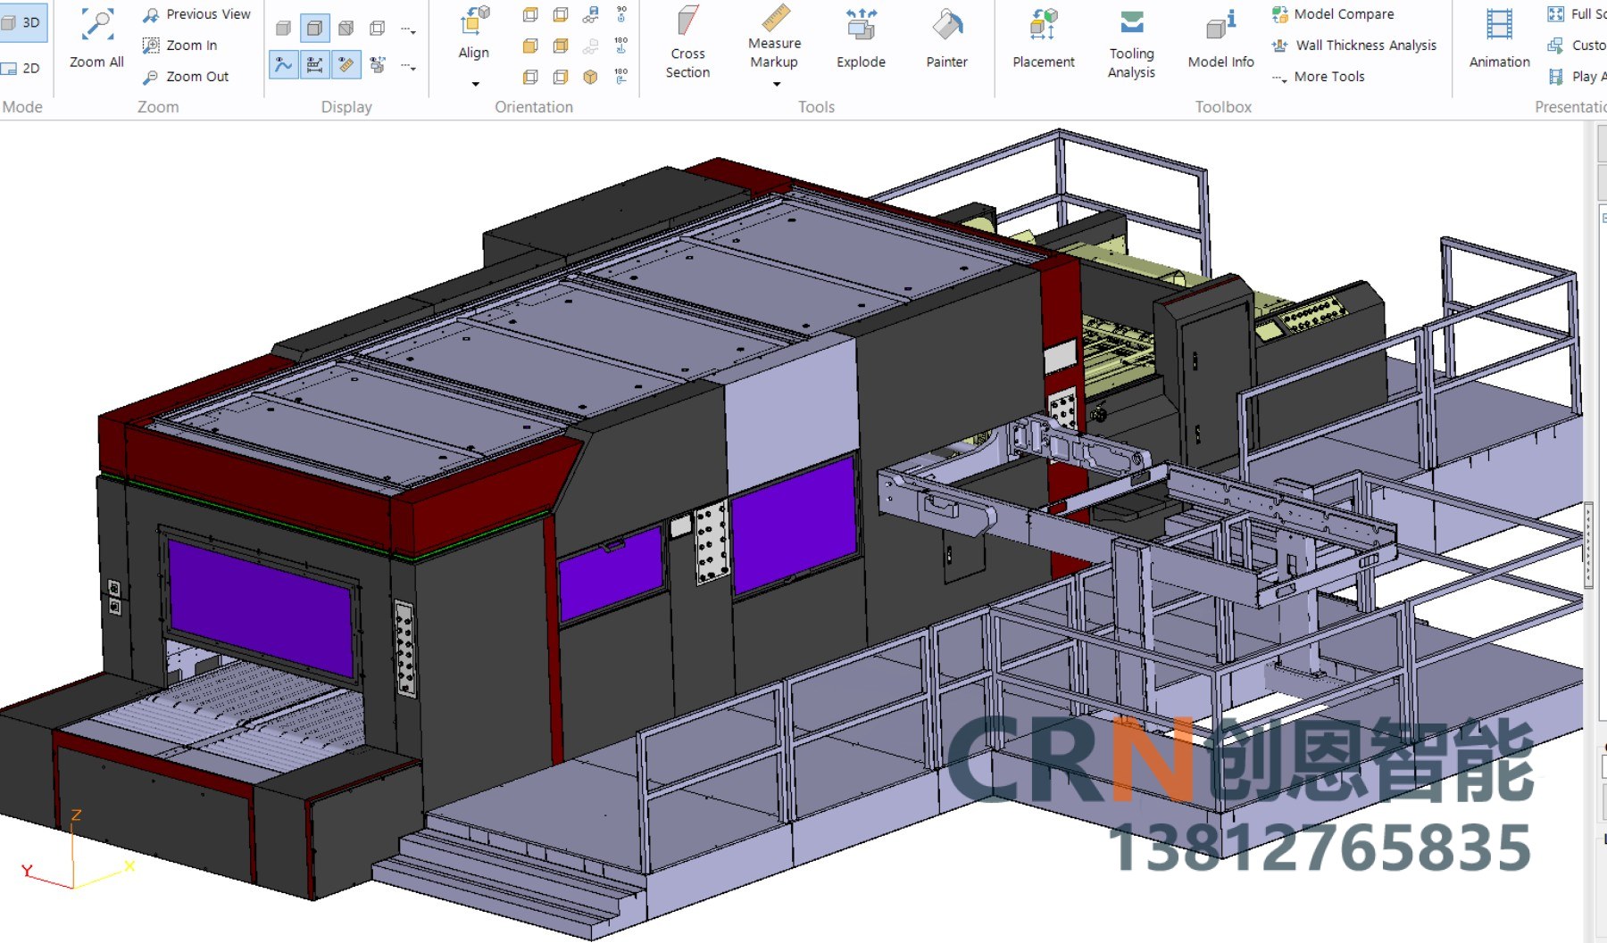Toggle the dimension visibility eye icon
The height and width of the screenshot is (943, 1607).
pyautogui.click(x=314, y=64)
